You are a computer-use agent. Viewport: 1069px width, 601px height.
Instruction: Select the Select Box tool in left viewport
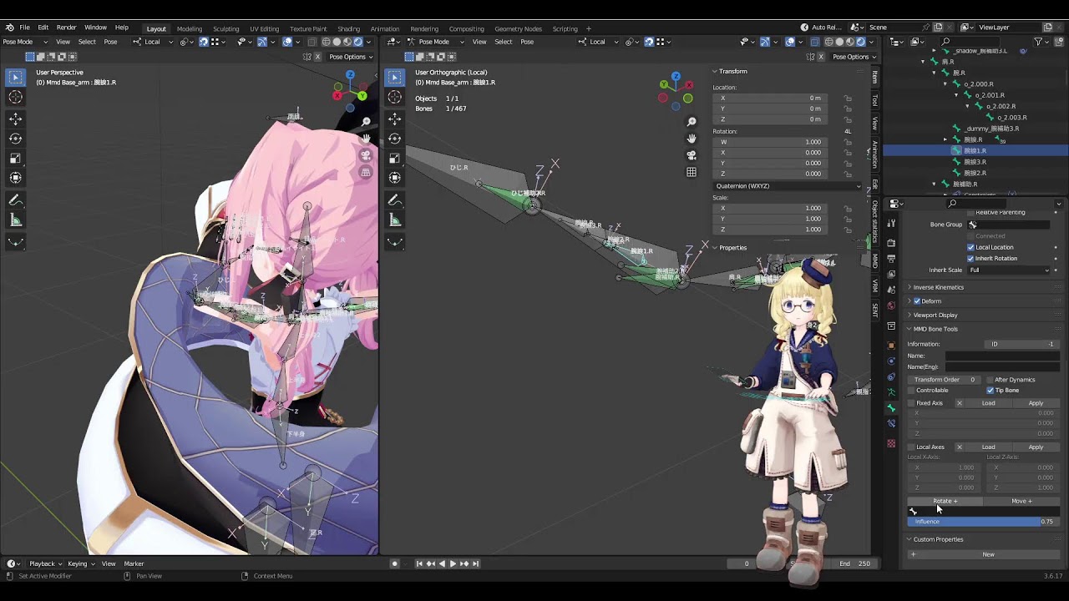[x=15, y=78]
